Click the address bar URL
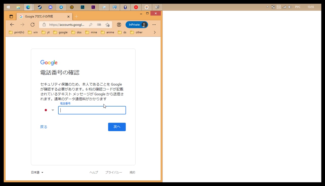Image resolution: width=325 pixels, height=186 pixels. [x=67, y=25]
